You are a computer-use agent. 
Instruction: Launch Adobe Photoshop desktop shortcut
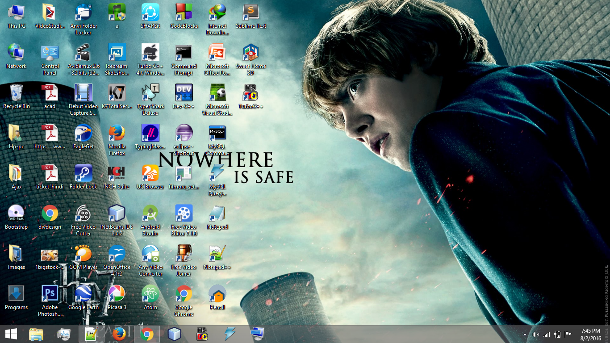(x=50, y=301)
